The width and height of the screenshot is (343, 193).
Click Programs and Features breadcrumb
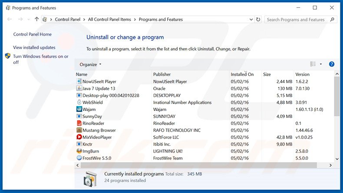coord(161,19)
